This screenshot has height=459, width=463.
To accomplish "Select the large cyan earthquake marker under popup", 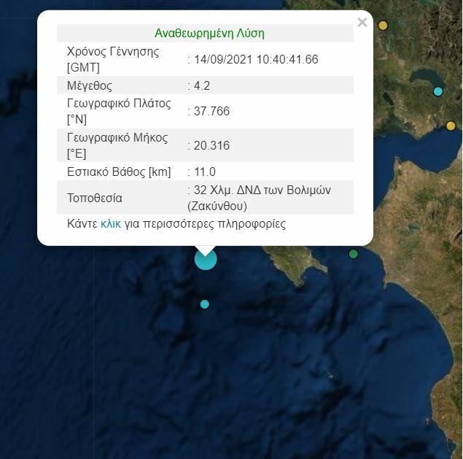I will point(206,259).
